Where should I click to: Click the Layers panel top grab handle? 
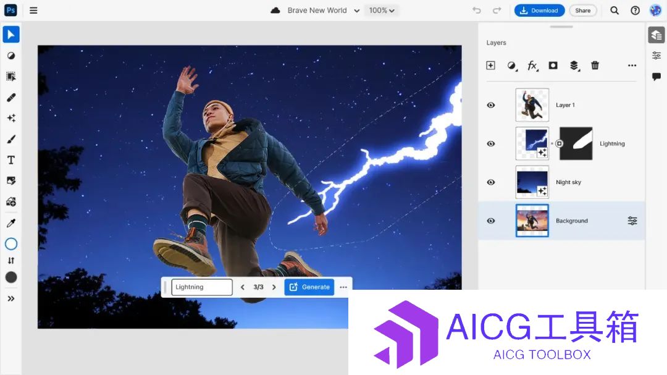point(561,27)
